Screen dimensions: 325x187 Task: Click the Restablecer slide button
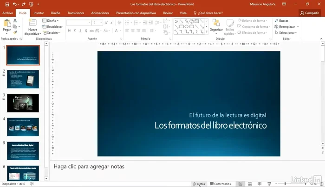pyautogui.click(x=52, y=27)
